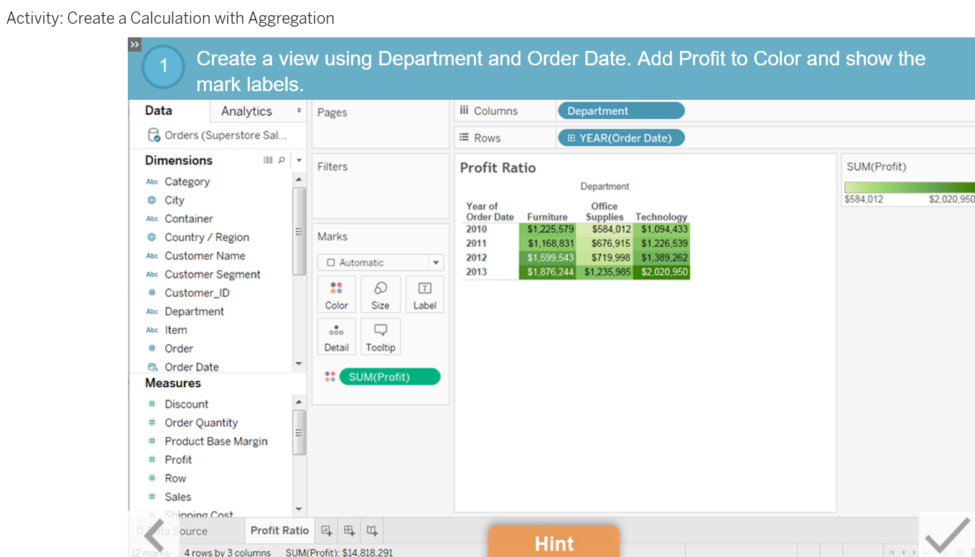Select the Product Base Margin measure

[x=216, y=441]
